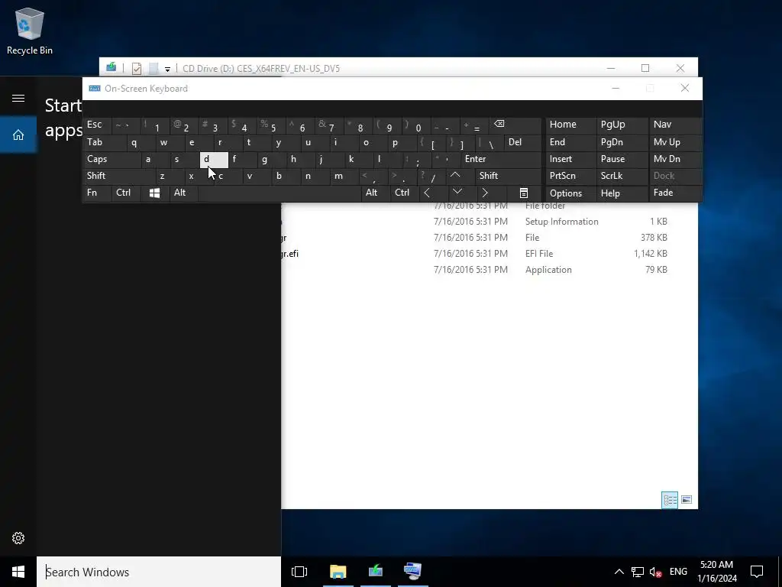Expand Explorer quick access toolbar dropdown arrow
Viewport: 782px width, 587px height.
[167, 69]
